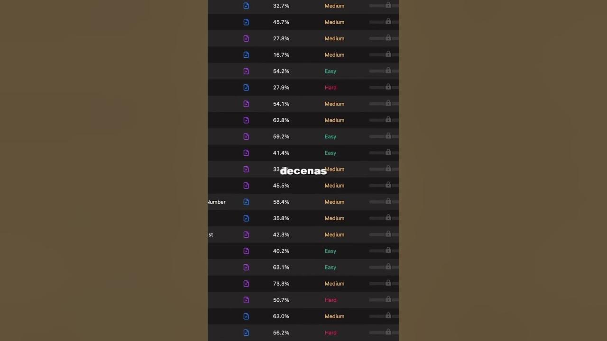Click the locked frequency bar in 63.0% row
Screen dimensions: 607x341
coord(384,316)
